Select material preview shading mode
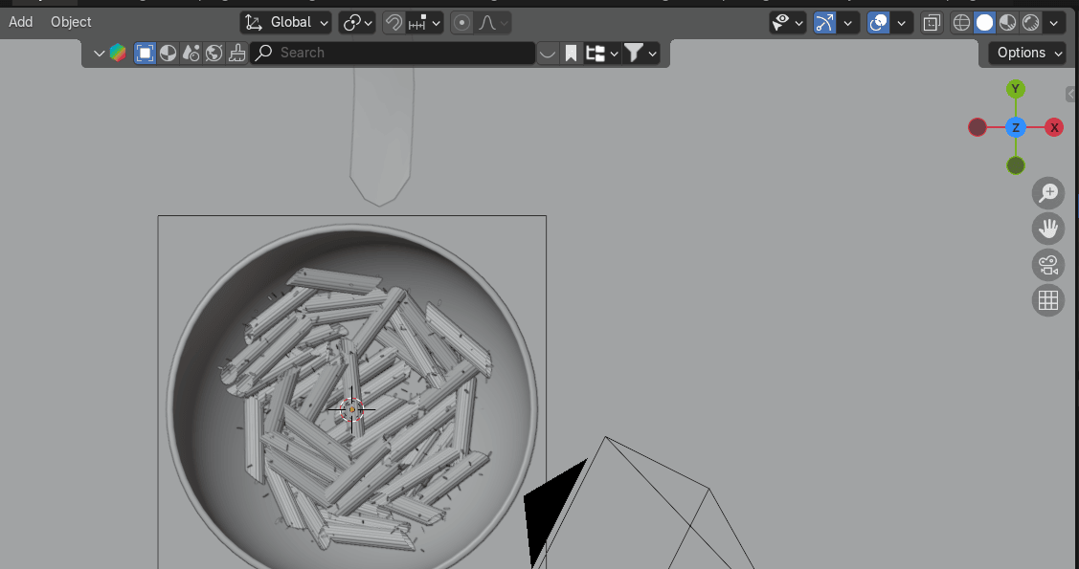This screenshot has width=1079, height=569. [x=1007, y=23]
